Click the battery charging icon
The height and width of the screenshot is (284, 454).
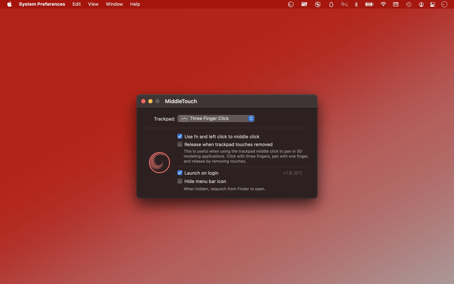369,4
